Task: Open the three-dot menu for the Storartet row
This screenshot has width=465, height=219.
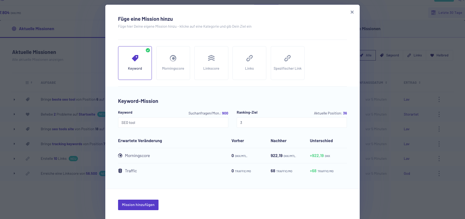Action: point(439,114)
